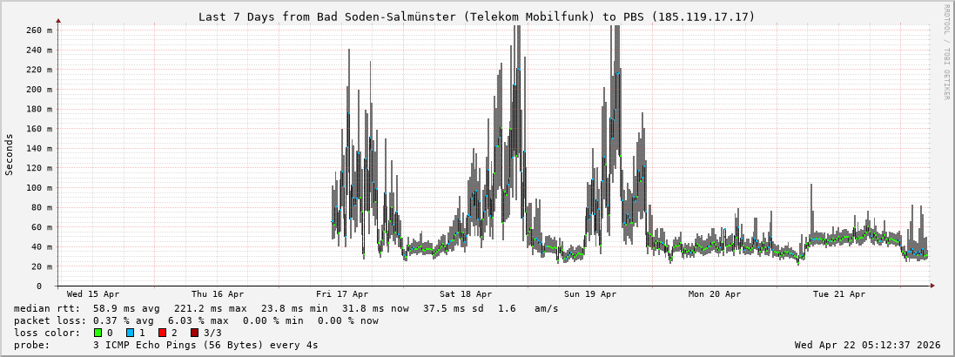Click the 260 m y-axis tick label
The height and width of the screenshot is (357, 955).
click(x=39, y=30)
